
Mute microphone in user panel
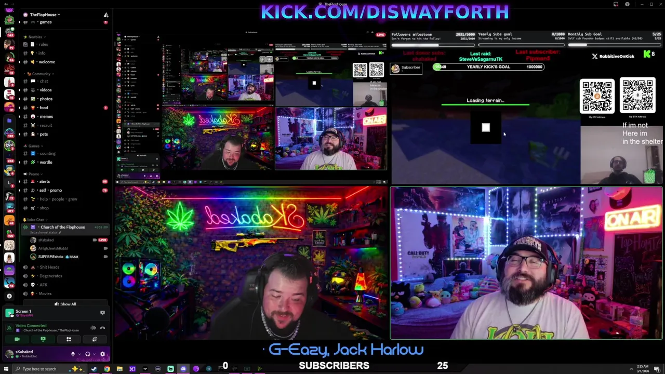73,354
